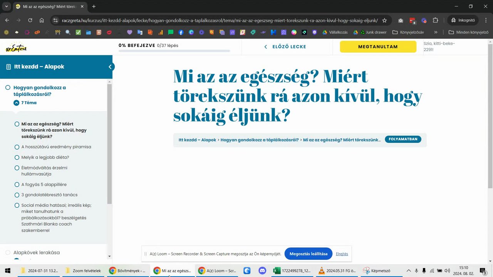The width and height of the screenshot is (493, 277).
Task: Open the Excel file in the taskbar
Action: (x=292, y=271)
